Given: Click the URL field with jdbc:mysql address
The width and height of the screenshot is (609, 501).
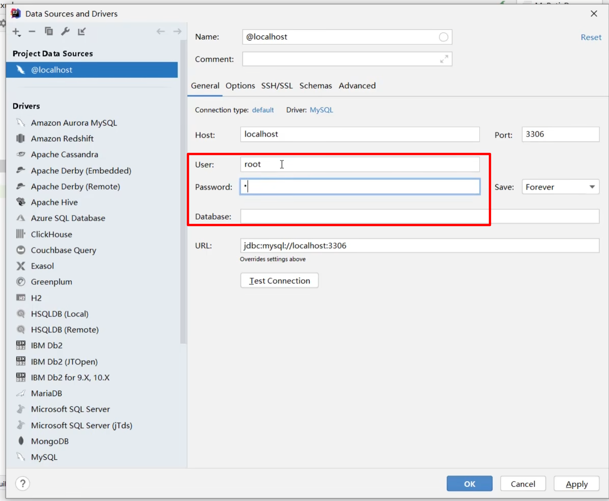Looking at the screenshot, I should 420,246.
